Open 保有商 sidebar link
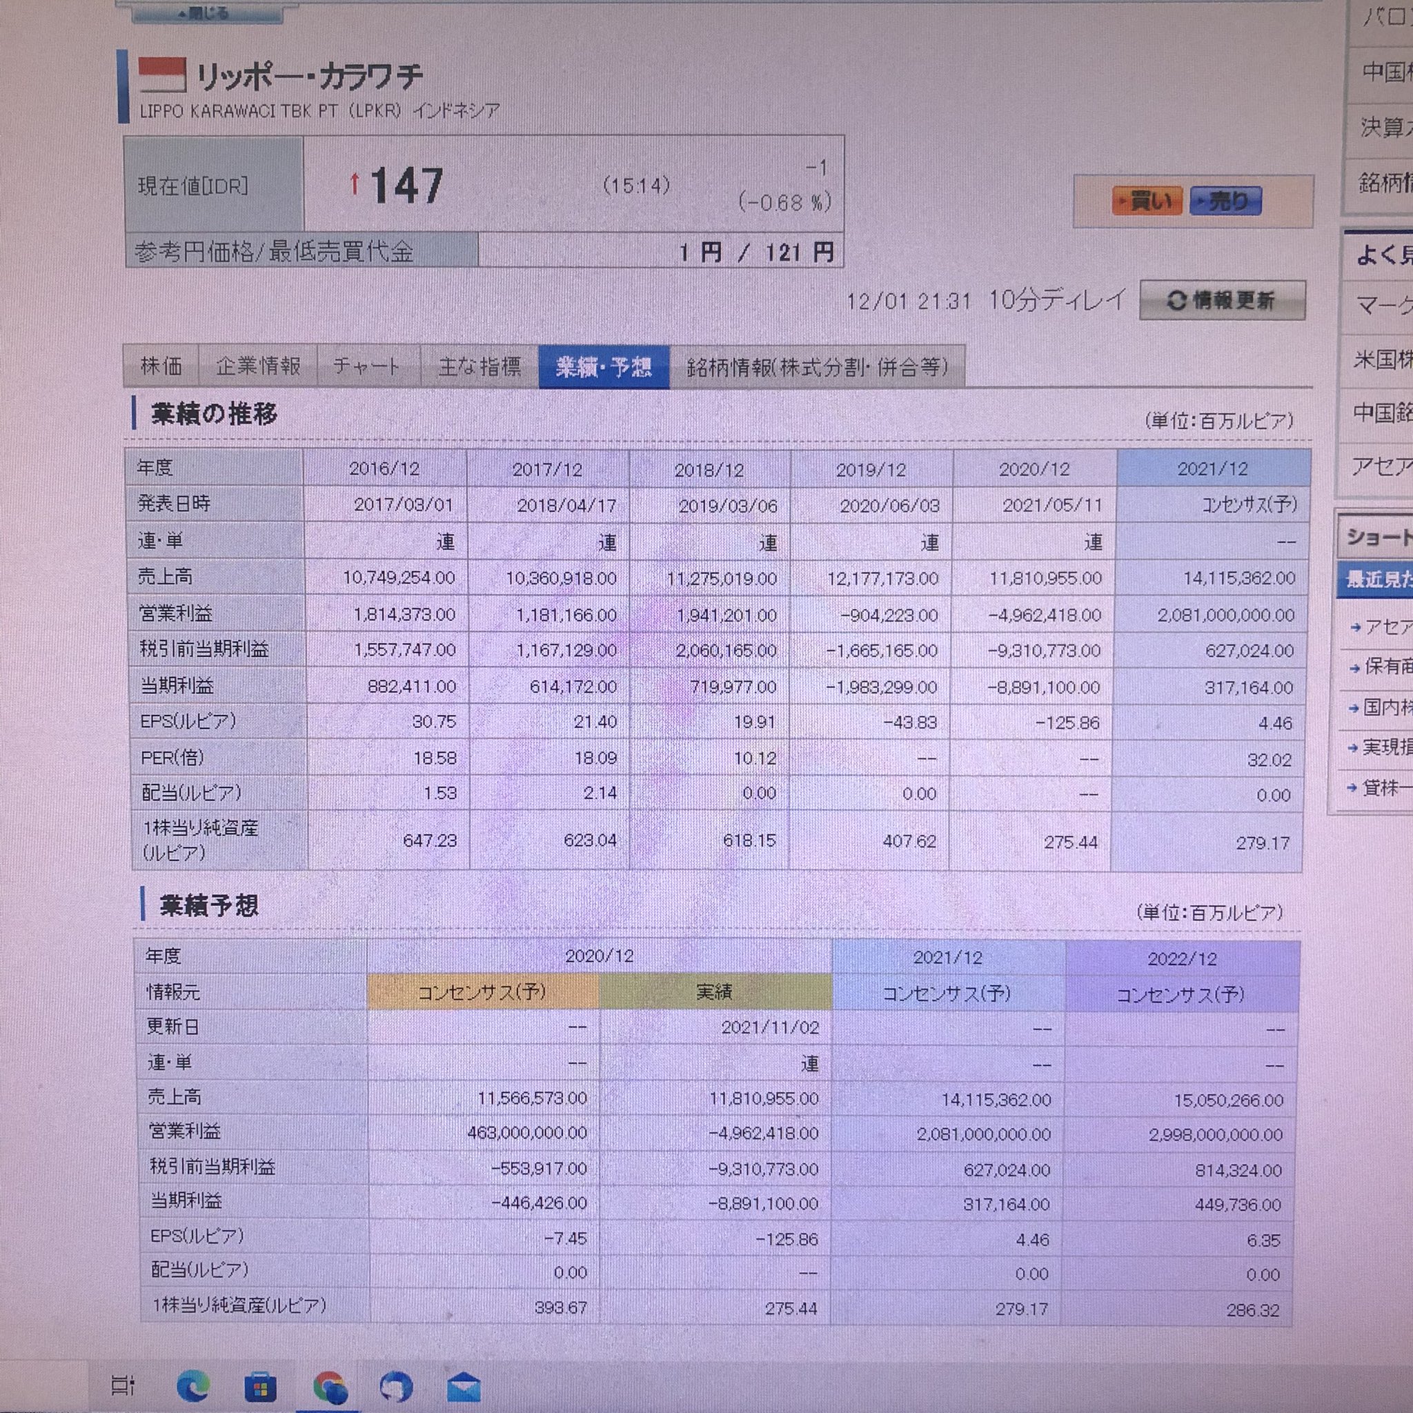The image size is (1413, 1413). point(1381,666)
